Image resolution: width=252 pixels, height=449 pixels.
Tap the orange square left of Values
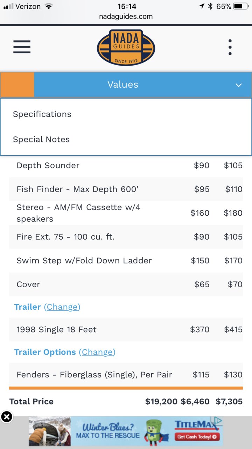pyautogui.click(x=17, y=85)
